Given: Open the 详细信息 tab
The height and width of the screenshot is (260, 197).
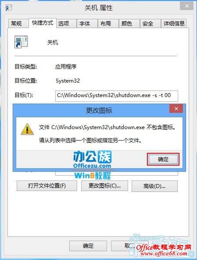Looking at the screenshot, I should [174, 23].
